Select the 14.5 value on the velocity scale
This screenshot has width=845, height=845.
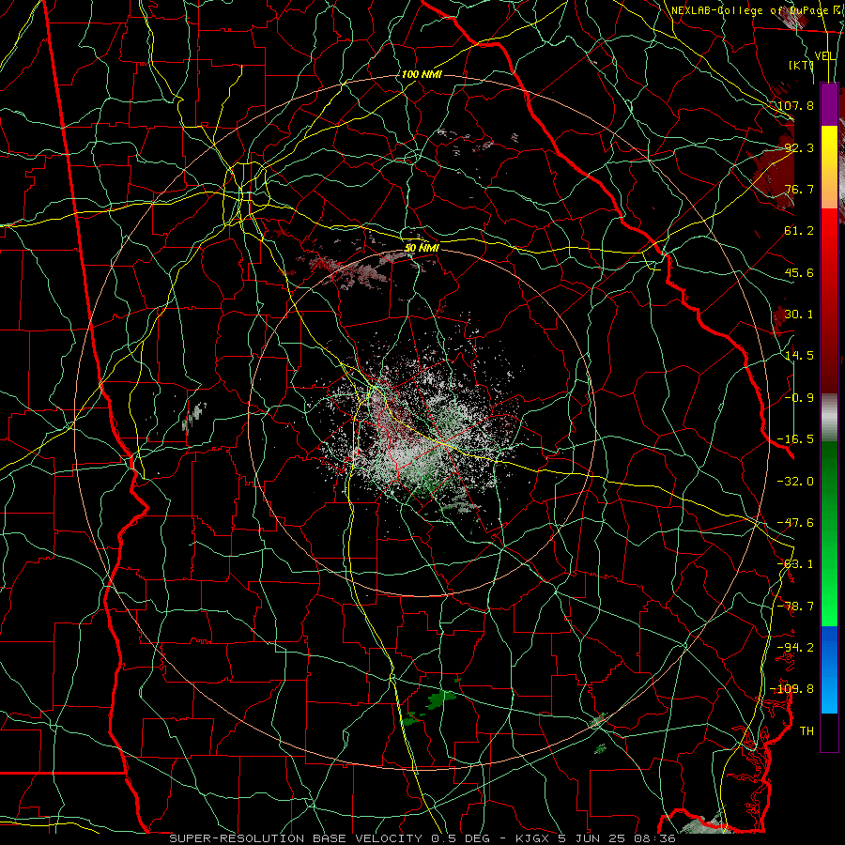(799, 356)
